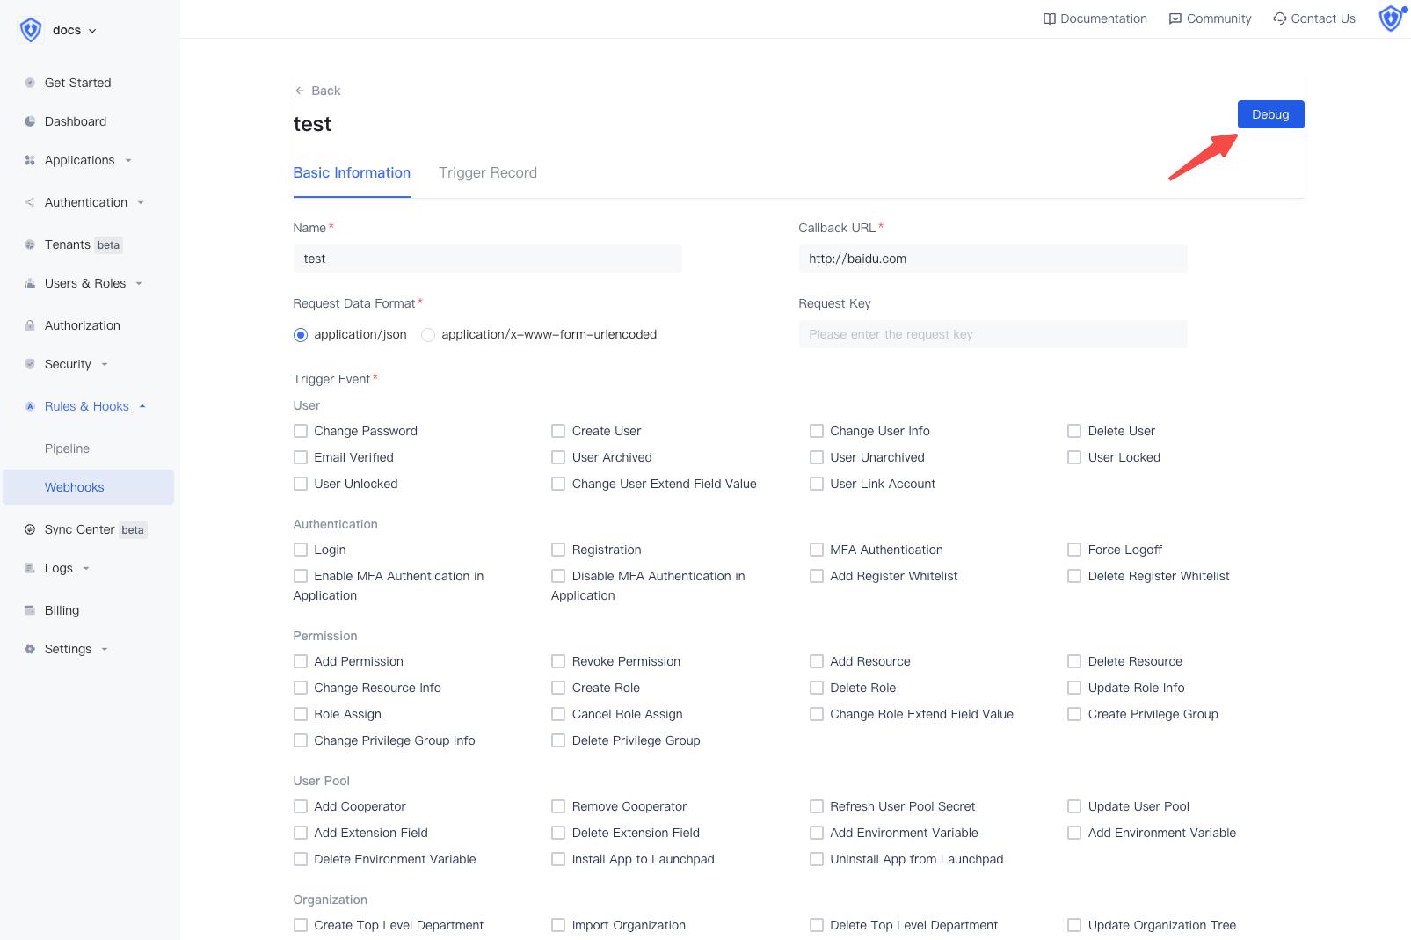1411x940 pixels.
Task: Click the Authorization lock icon
Action: pyautogui.click(x=30, y=325)
